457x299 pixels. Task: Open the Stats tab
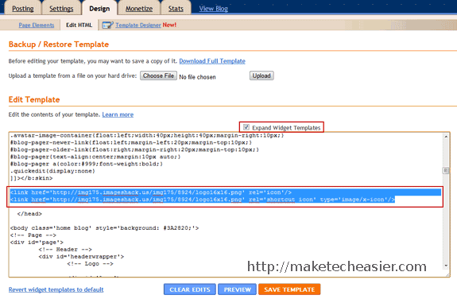pos(176,9)
